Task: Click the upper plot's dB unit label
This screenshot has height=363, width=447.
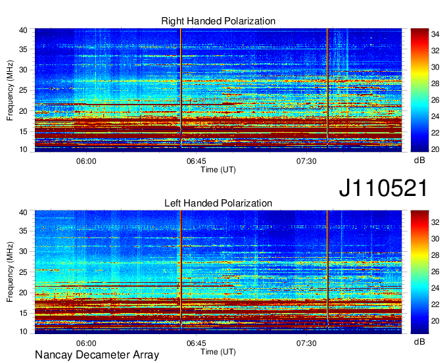Action: [x=419, y=160]
